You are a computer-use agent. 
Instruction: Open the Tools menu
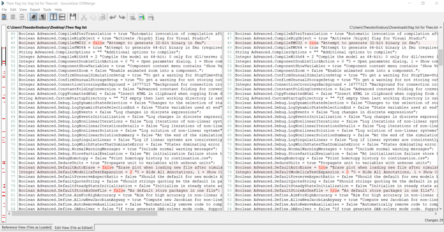click(x=47, y=10)
